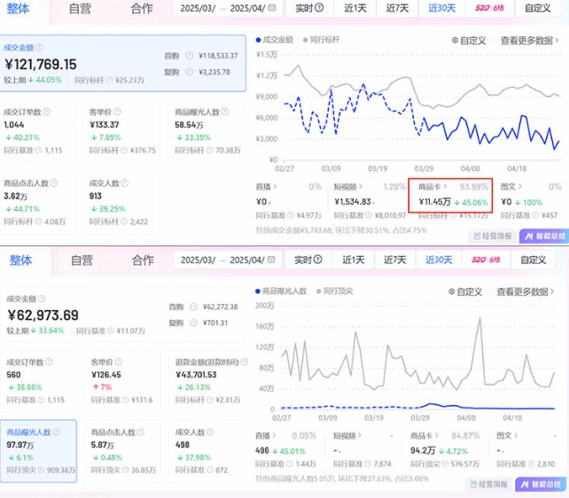The image size is (569, 498).
Task: Expand 短视频 channel showing ¥1,534.83
Action: pyautogui.click(x=348, y=187)
